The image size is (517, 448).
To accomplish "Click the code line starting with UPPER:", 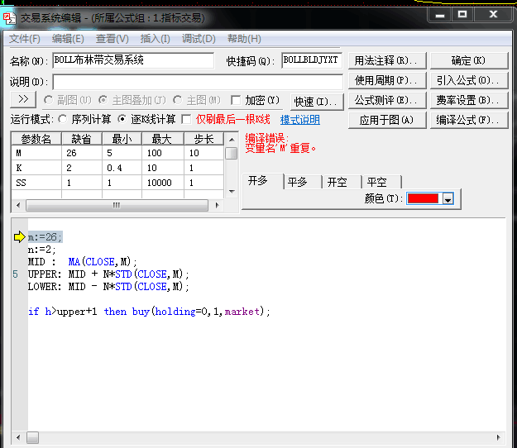I will click(108, 274).
